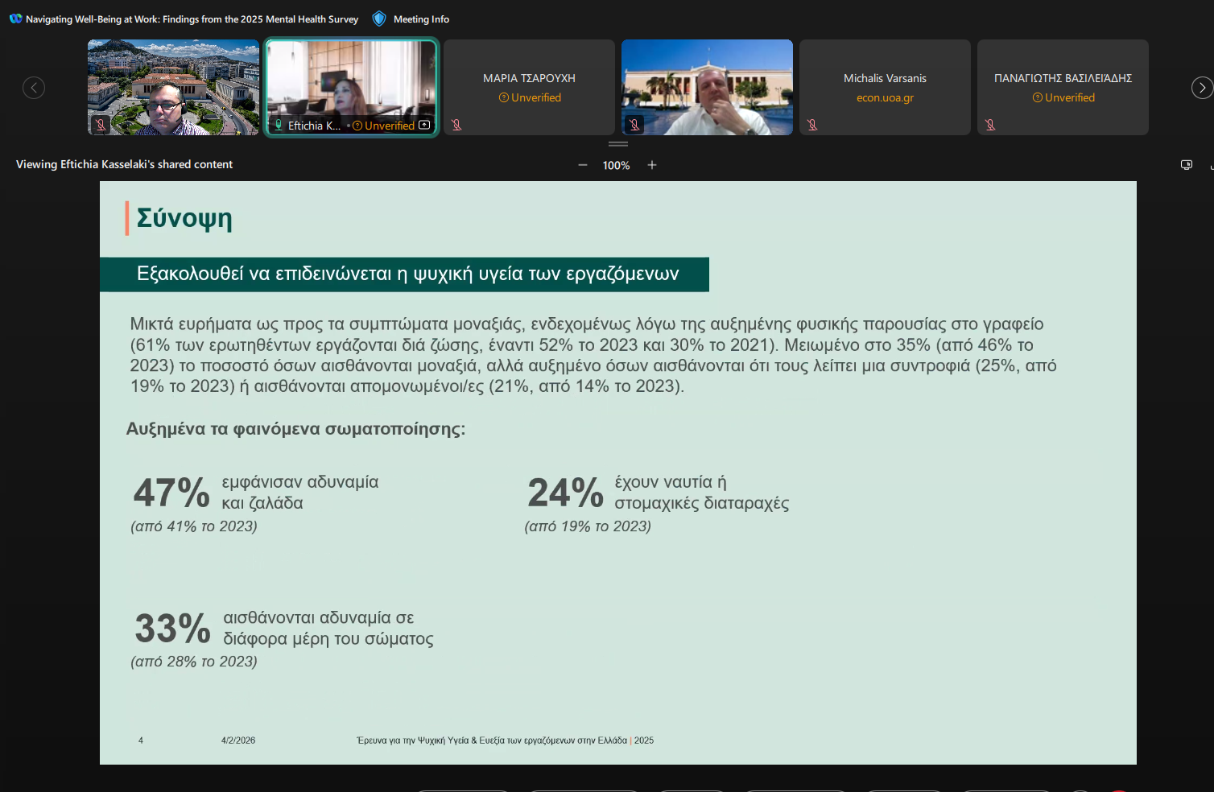Click the screen-sharing indicator on Eftichia's tile
The width and height of the screenshot is (1214, 792).
pyautogui.click(x=424, y=125)
